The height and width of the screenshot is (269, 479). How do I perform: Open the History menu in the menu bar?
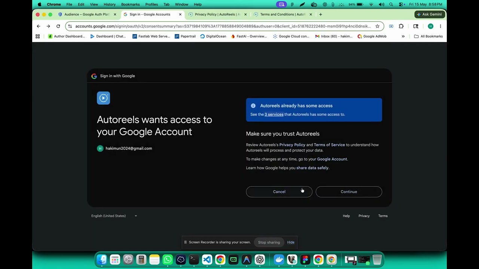tap(109, 4)
